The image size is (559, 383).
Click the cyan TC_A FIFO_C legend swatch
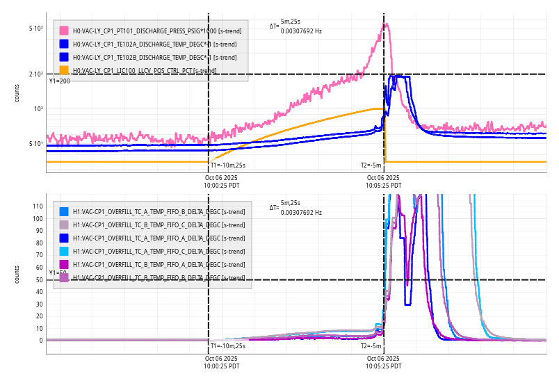tap(64, 251)
